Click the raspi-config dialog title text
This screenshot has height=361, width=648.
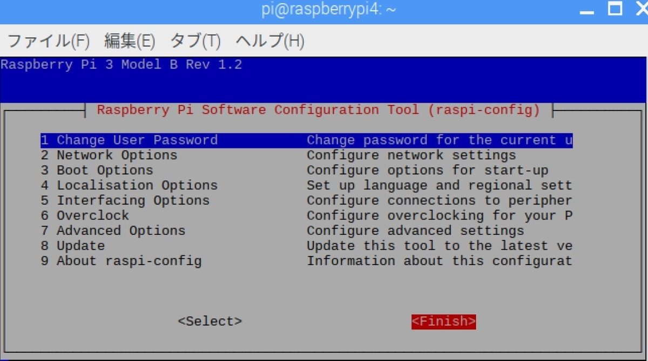pos(319,110)
